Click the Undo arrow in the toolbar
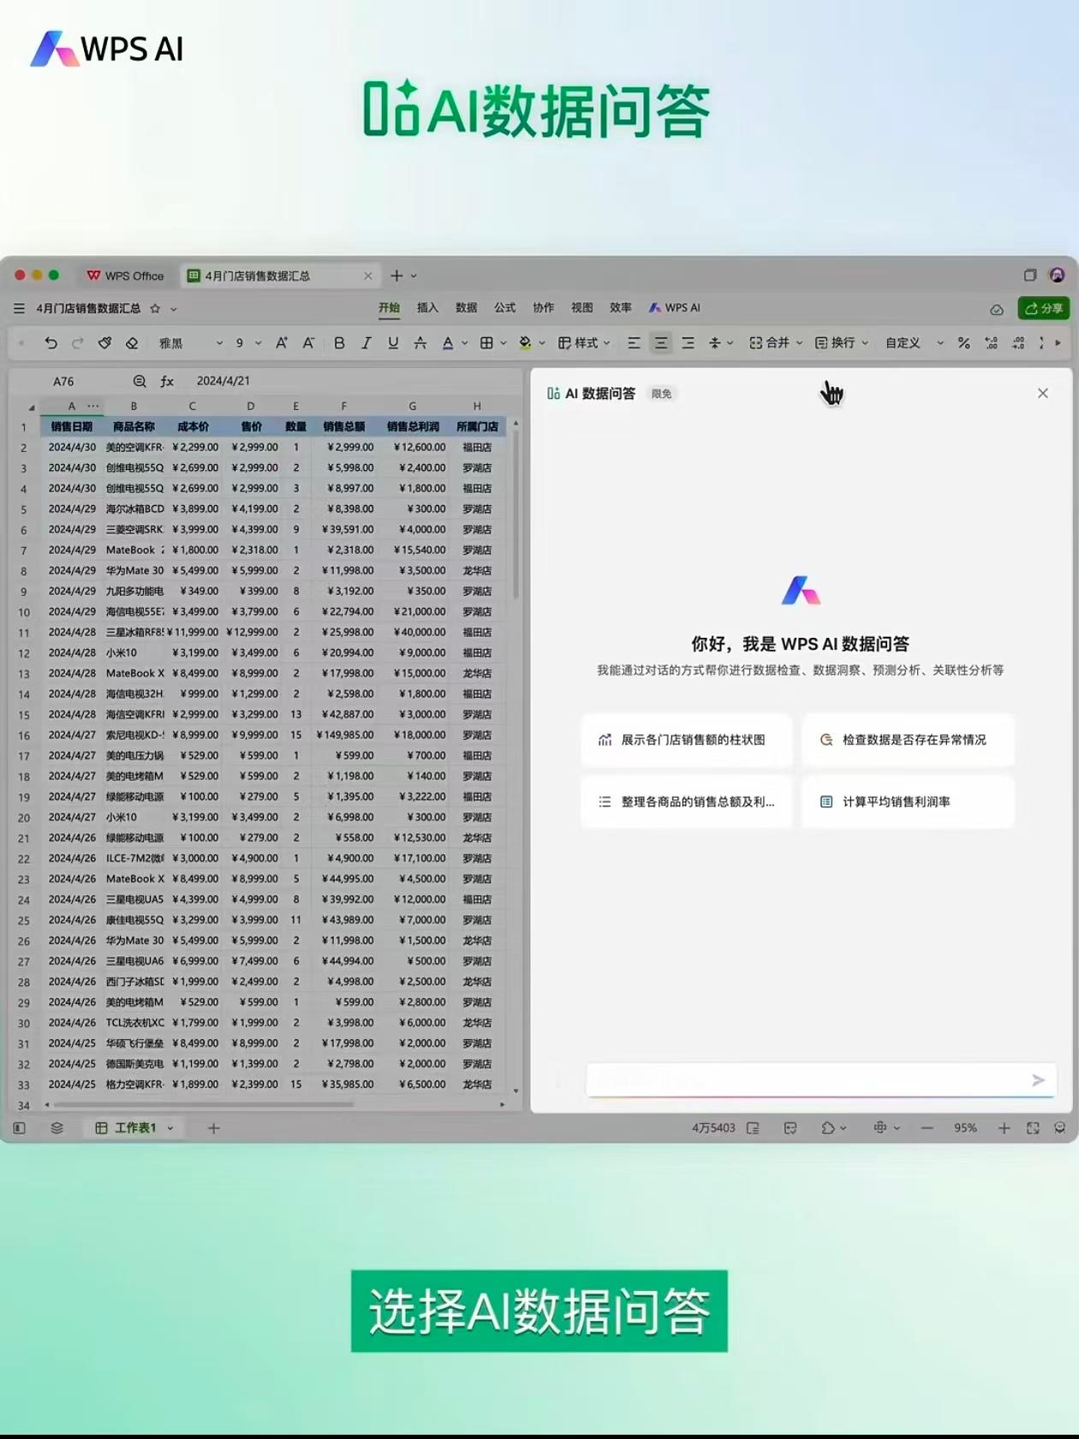Screen dimensions: 1079x1439 pyautogui.click(x=51, y=343)
